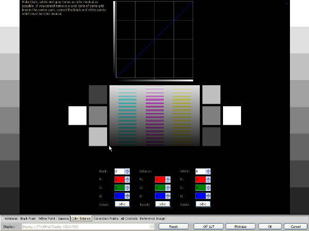Screen dimensions: 309x231
Task: Click the blue White B value field
Action: pyautogui.click(x=200, y=196)
